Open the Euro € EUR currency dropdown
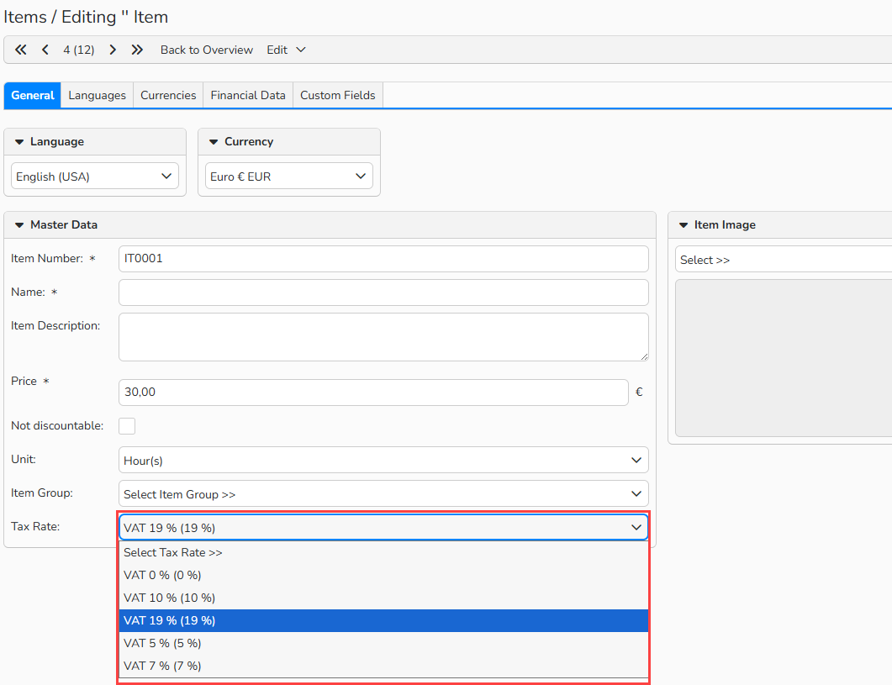 [289, 177]
